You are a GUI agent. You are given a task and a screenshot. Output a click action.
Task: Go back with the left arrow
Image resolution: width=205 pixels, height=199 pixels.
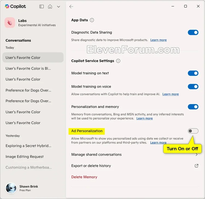click(71, 6)
